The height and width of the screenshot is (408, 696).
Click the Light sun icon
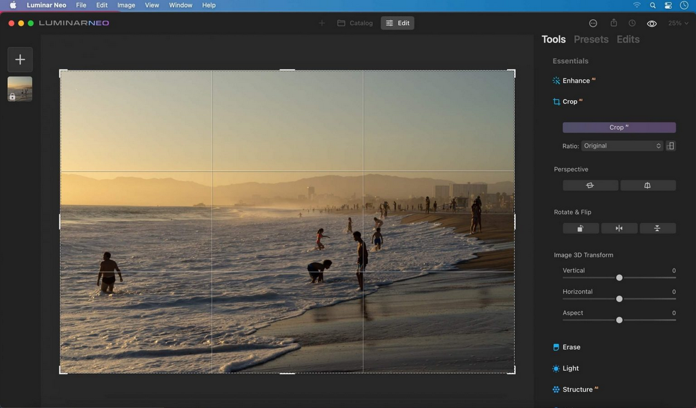tap(556, 368)
